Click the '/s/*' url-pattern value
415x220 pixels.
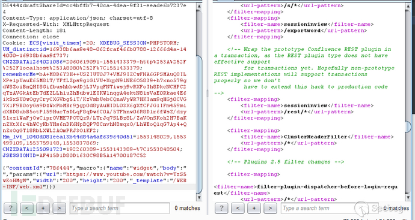290,5
